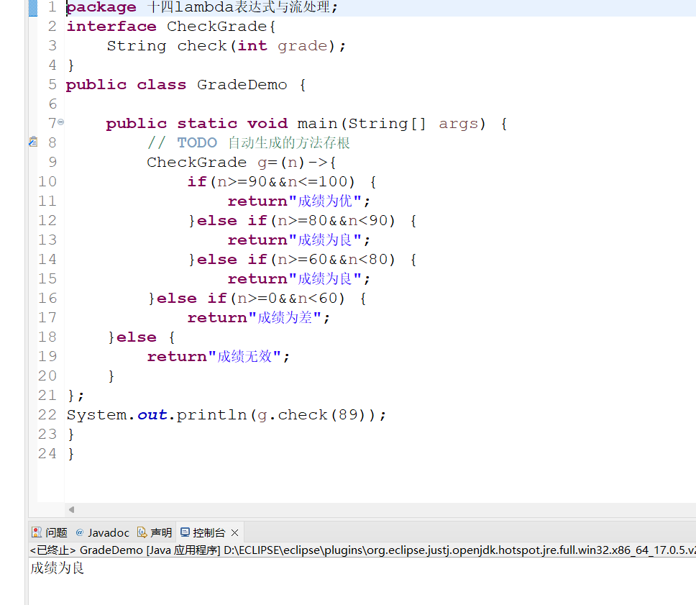Click line number 22 in the gutter
The height and width of the screenshot is (605, 696).
point(47,414)
